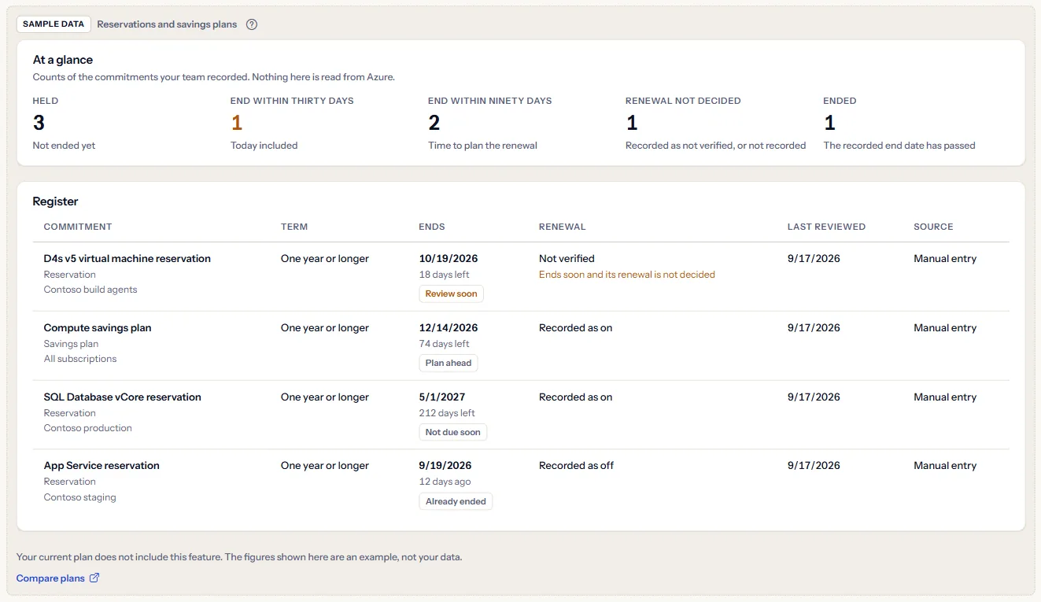Click the Recorded as off renewal status
The height and width of the screenshot is (602, 1041).
click(576, 465)
